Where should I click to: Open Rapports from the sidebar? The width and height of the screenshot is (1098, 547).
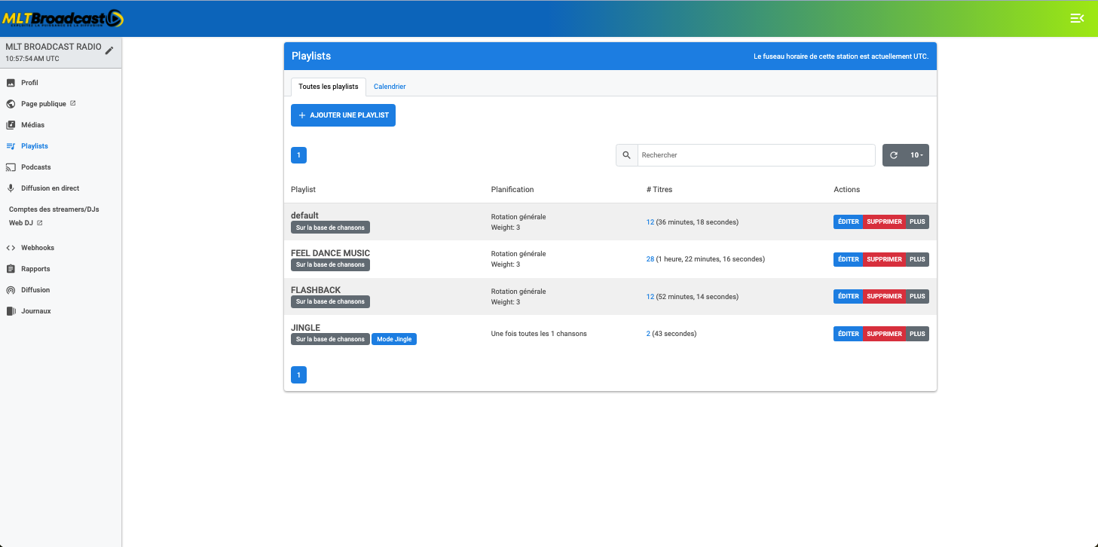coord(35,269)
